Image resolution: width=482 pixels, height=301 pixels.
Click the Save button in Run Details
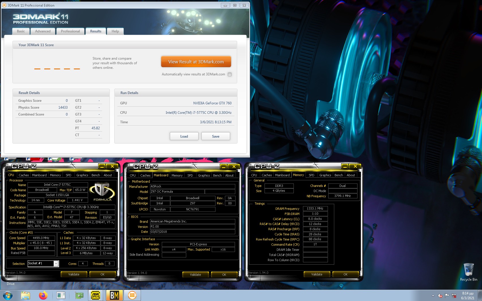216,136
